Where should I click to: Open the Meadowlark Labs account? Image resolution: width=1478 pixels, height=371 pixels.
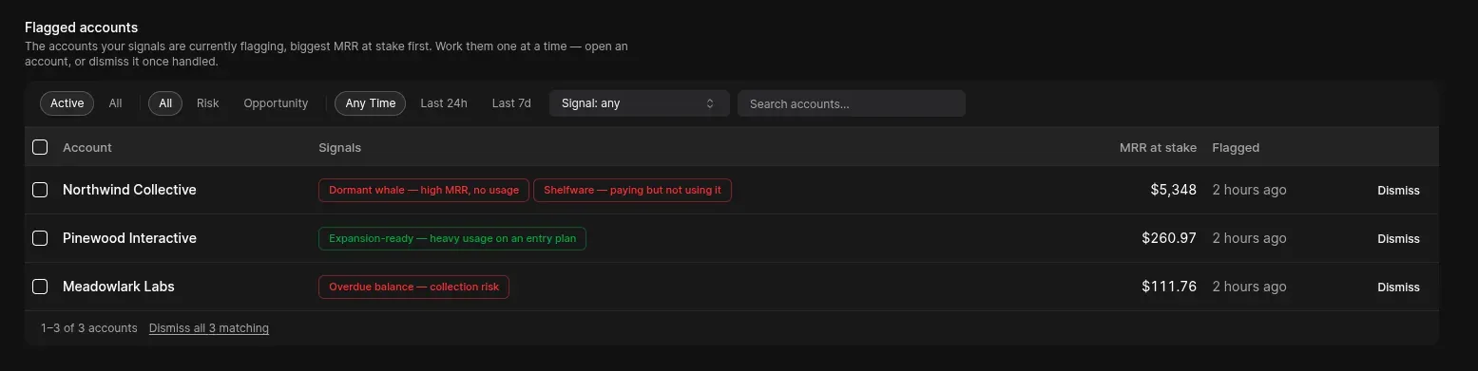119,287
